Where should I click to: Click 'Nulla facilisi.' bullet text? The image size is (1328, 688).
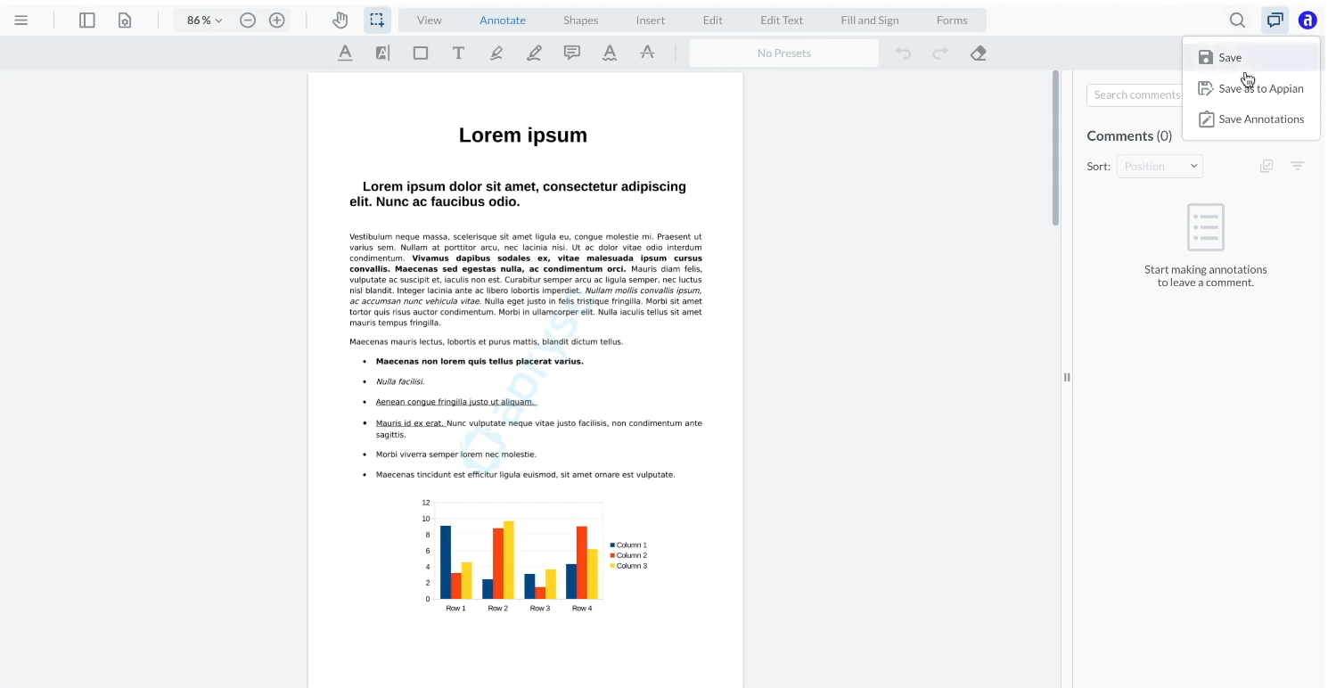click(x=400, y=381)
